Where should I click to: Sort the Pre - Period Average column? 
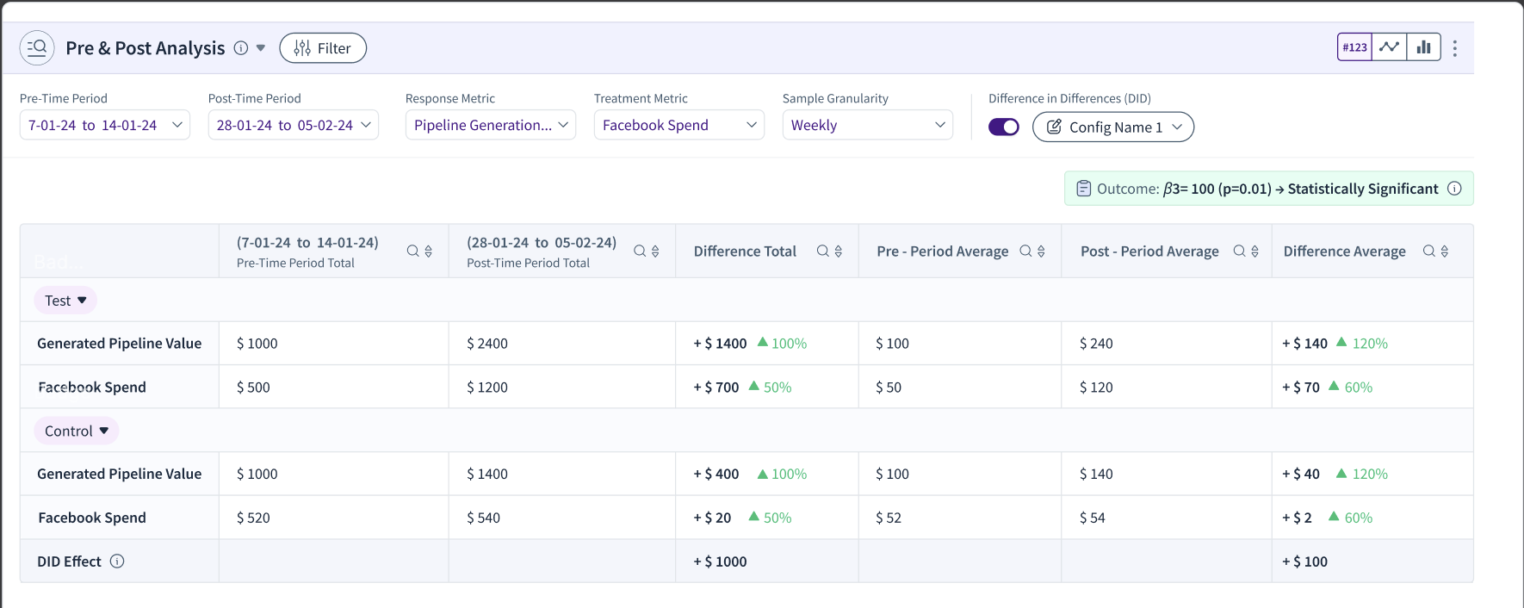click(x=1041, y=251)
